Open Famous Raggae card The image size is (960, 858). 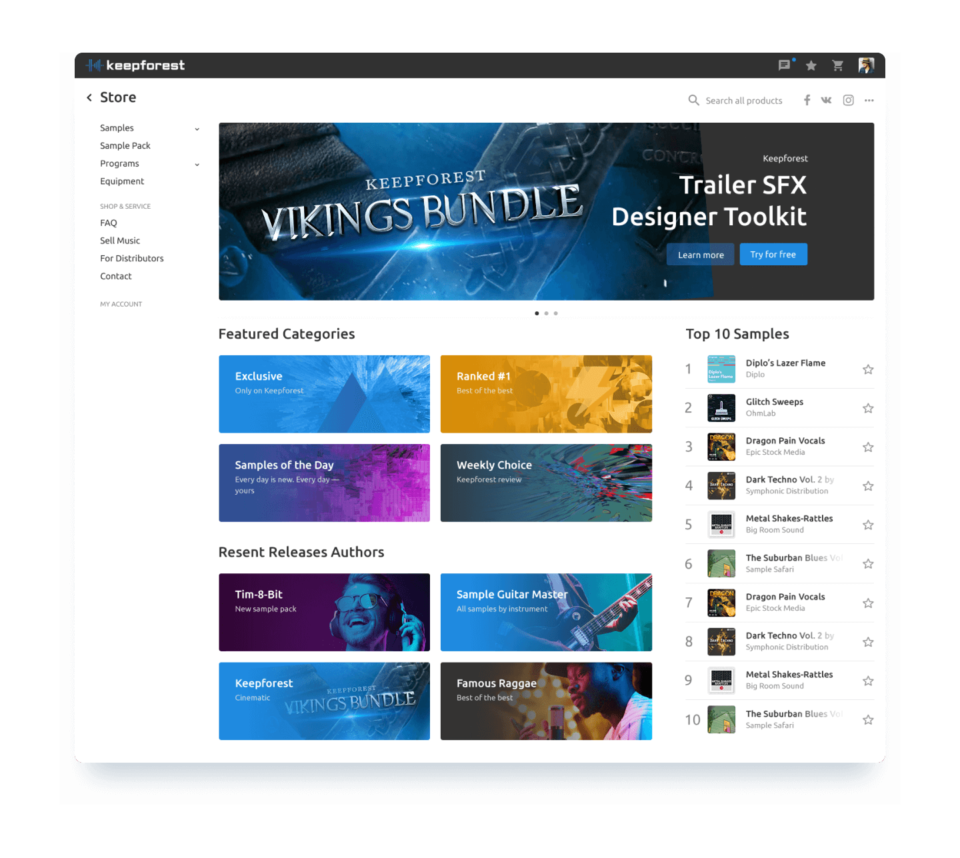(x=546, y=701)
